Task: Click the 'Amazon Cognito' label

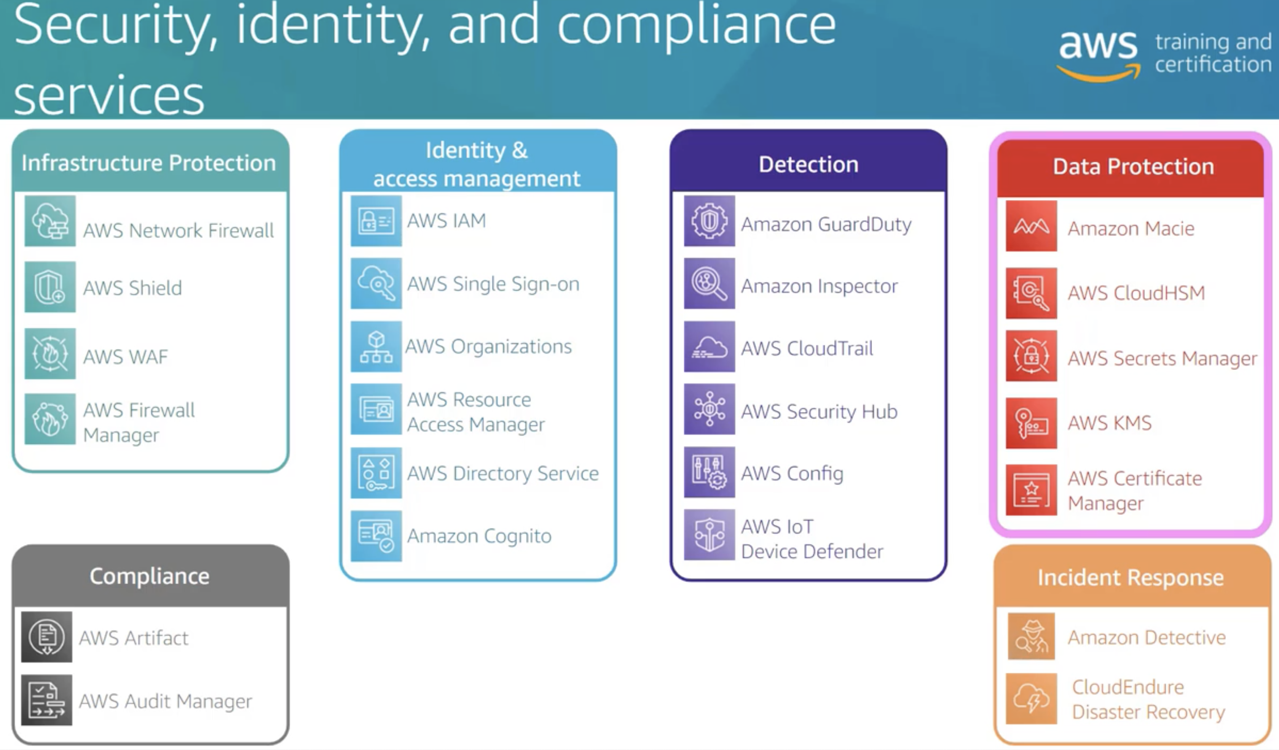Action: pyautogui.click(x=479, y=536)
